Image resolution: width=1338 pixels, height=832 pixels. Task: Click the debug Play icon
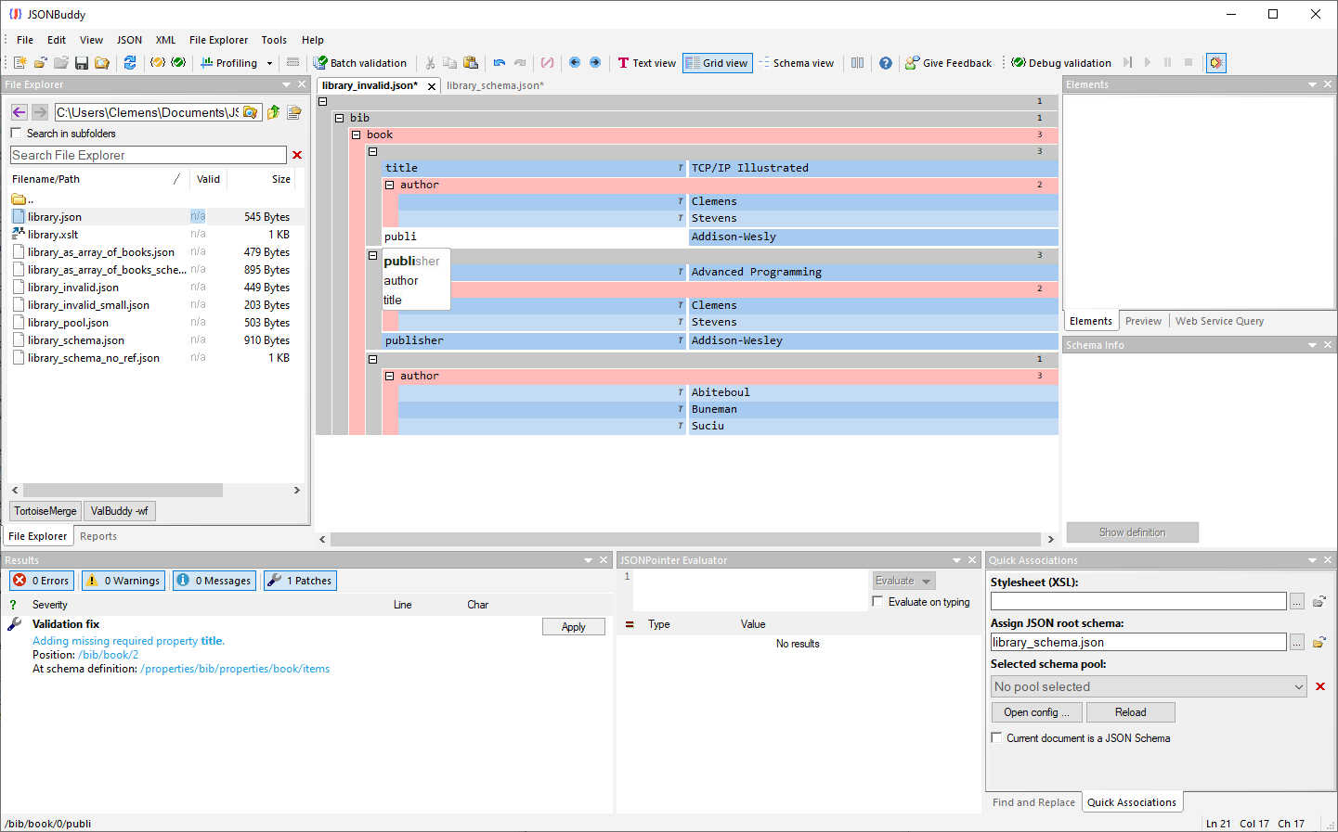tap(1148, 62)
